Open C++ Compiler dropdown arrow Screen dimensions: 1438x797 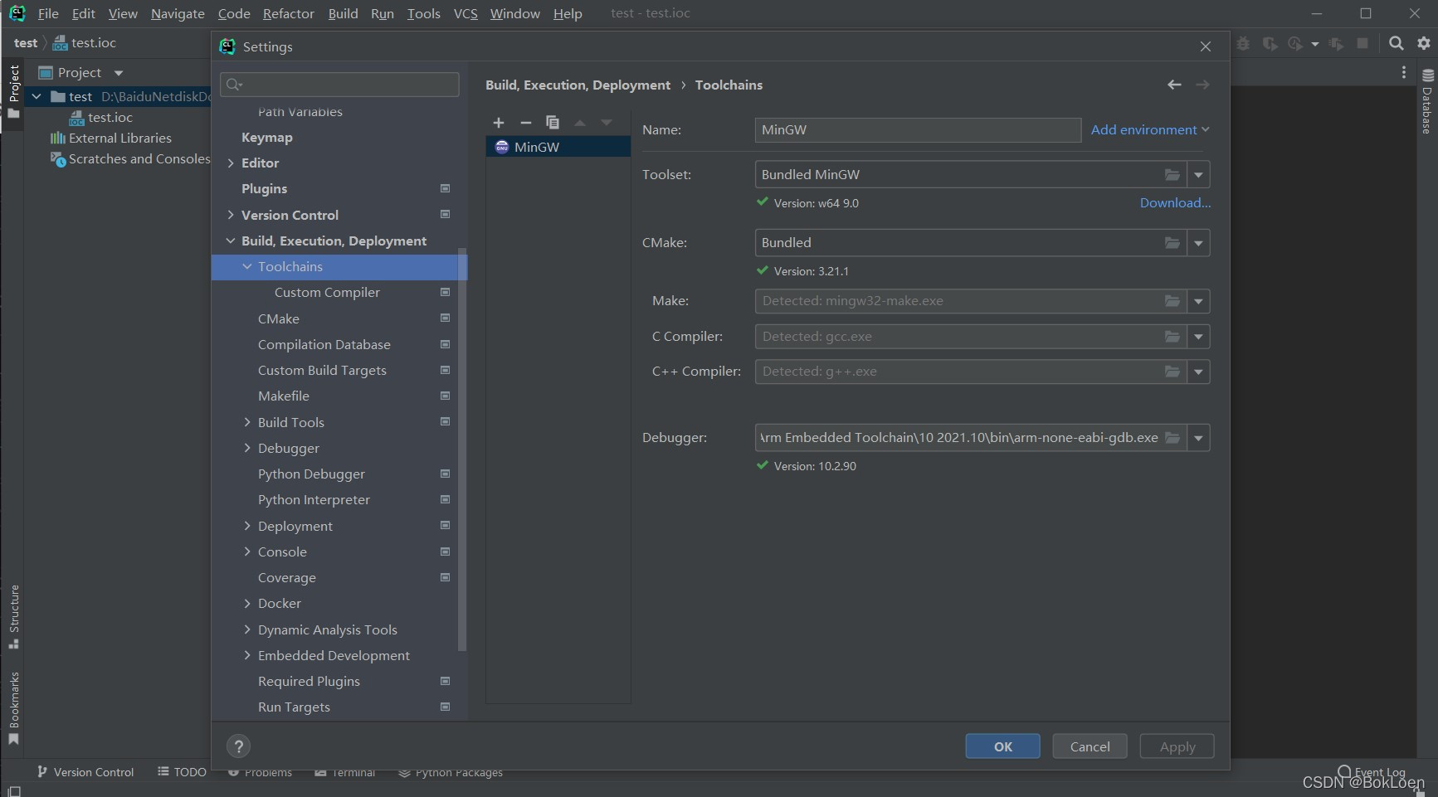[1198, 372]
